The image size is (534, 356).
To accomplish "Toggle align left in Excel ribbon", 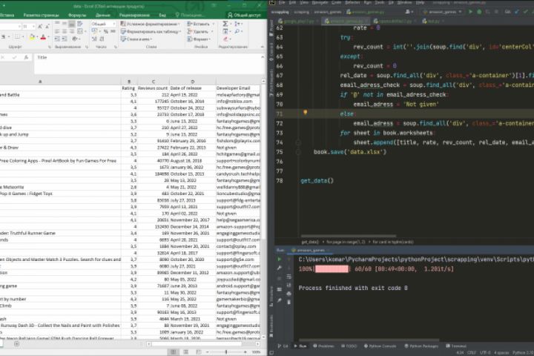I will click(57, 31).
